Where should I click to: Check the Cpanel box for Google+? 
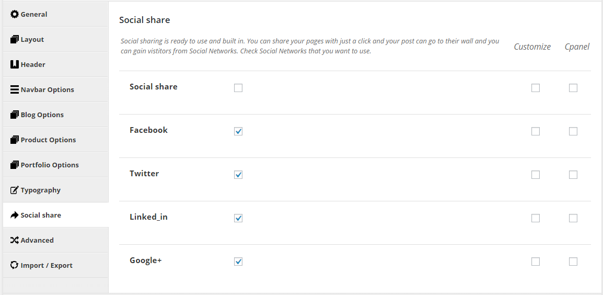573,262
